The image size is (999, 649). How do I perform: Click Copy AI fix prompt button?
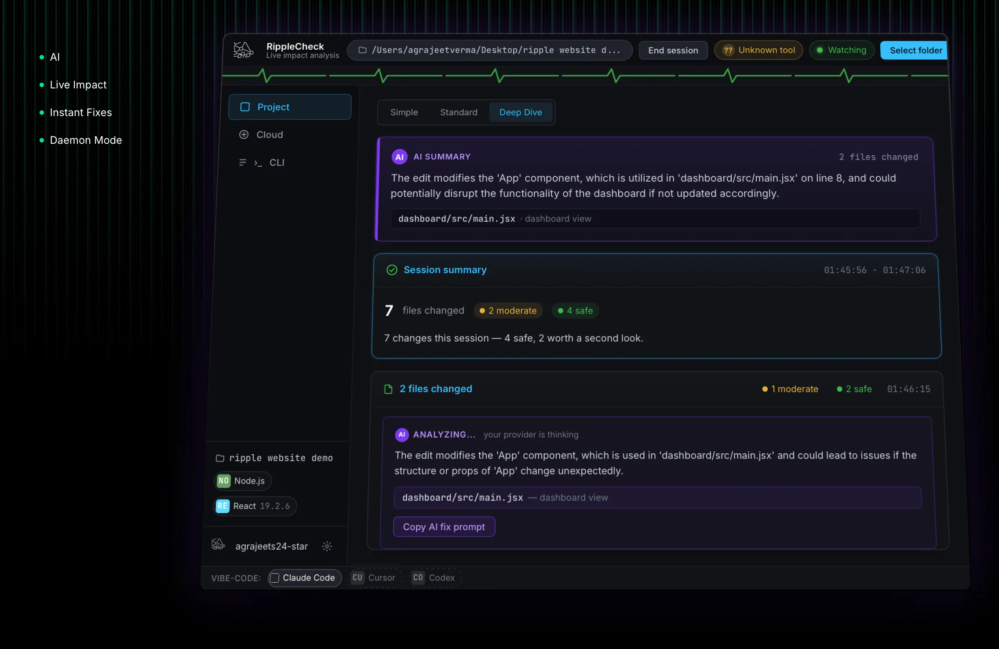point(444,527)
